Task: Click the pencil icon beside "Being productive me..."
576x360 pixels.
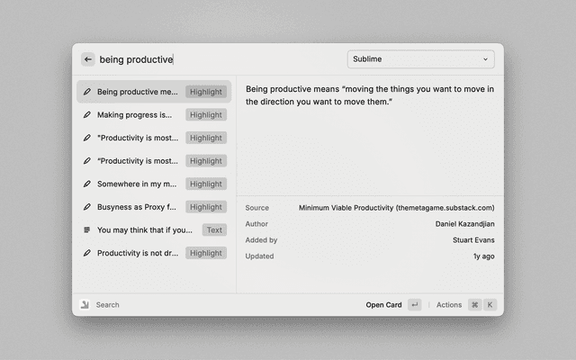Action: (x=86, y=92)
